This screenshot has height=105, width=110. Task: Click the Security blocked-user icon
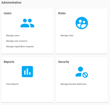(x=82, y=72)
